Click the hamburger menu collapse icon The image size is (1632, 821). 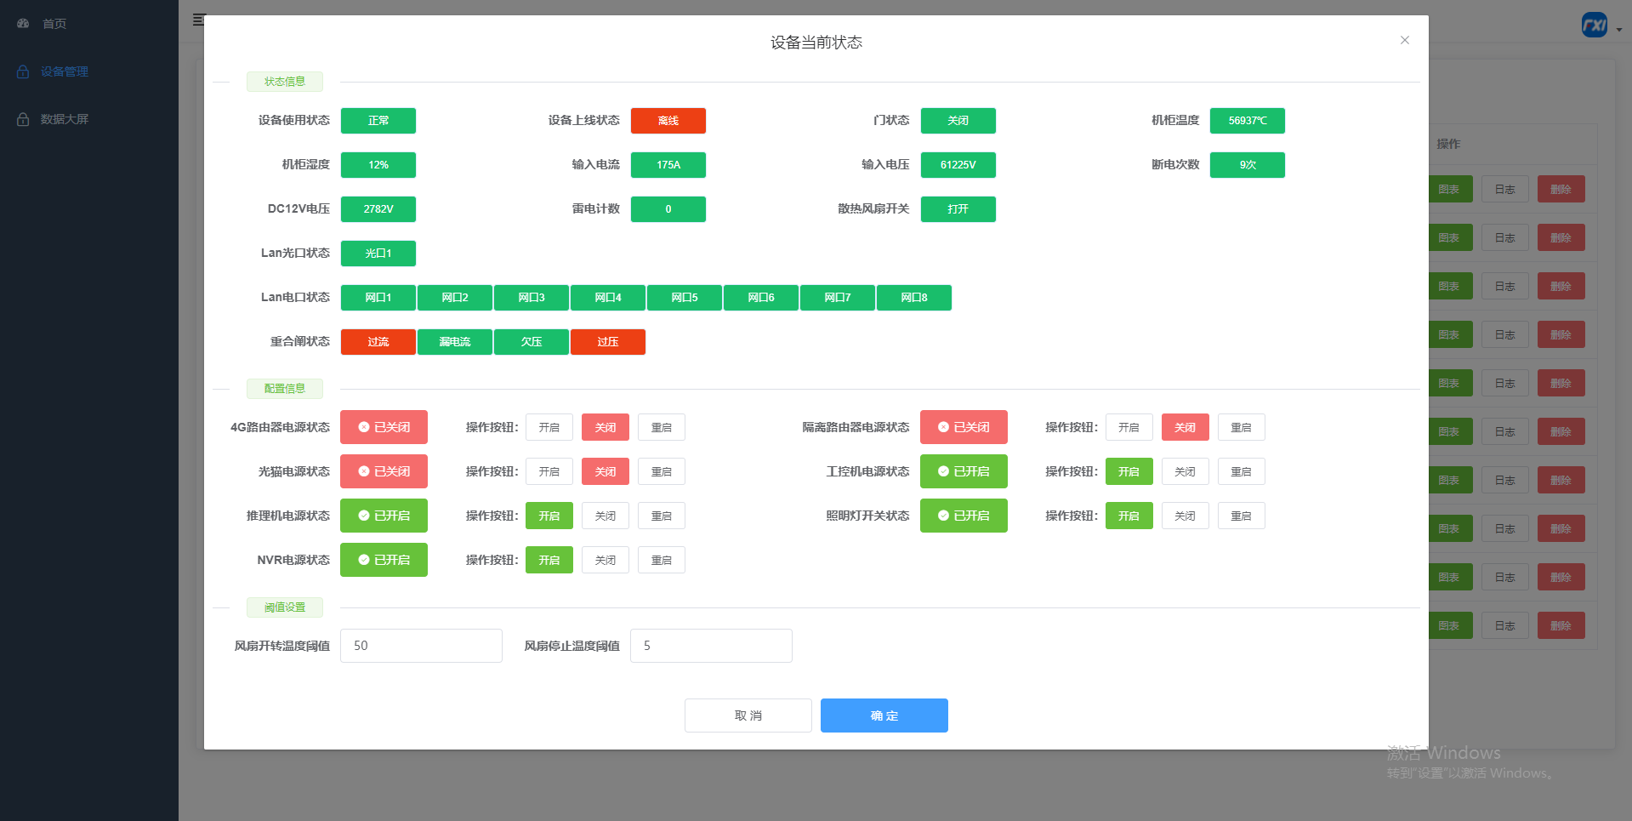click(198, 20)
